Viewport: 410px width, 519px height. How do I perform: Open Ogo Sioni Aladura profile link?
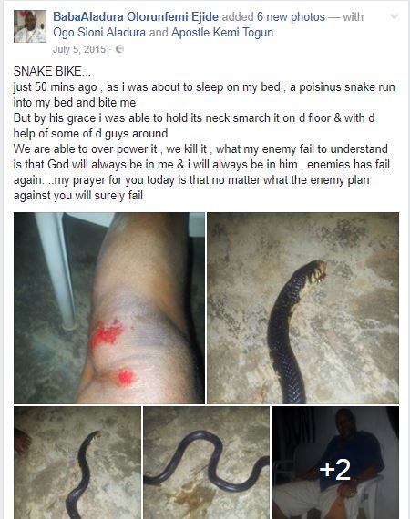tap(99, 33)
